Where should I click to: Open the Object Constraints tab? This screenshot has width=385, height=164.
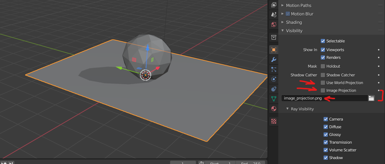[x=273, y=89]
